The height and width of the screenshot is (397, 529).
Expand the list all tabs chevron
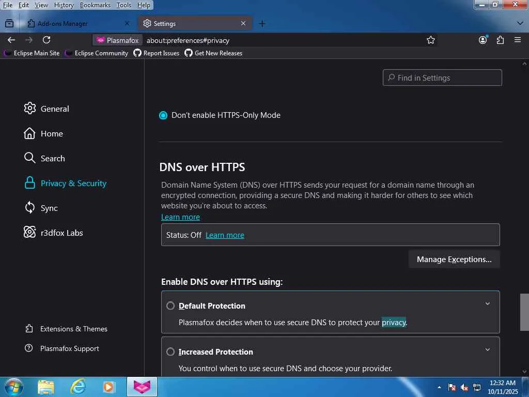(x=520, y=23)
